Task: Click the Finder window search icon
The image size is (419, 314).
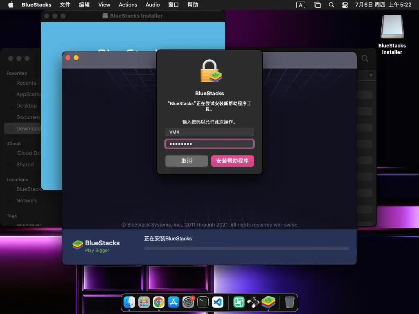Action: (x=365, y=58)
